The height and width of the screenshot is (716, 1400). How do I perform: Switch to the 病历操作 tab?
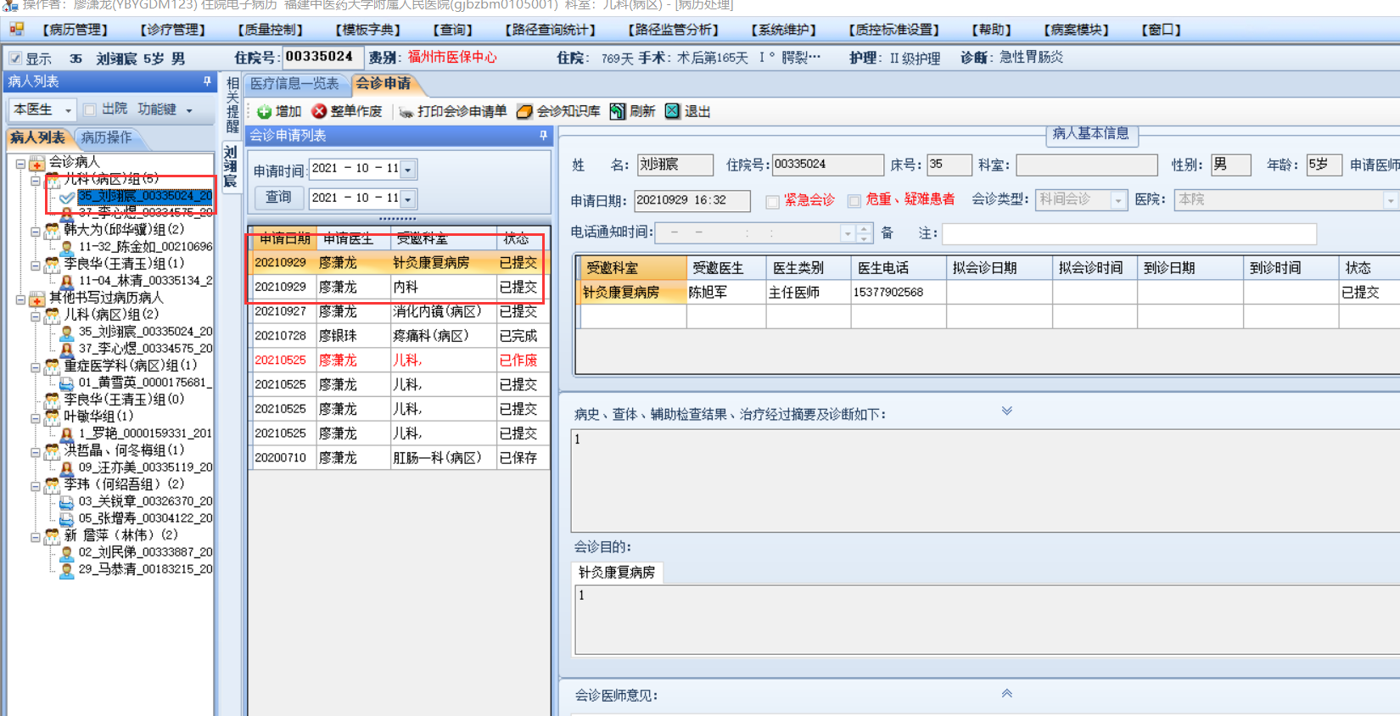[x=106, y=137]
